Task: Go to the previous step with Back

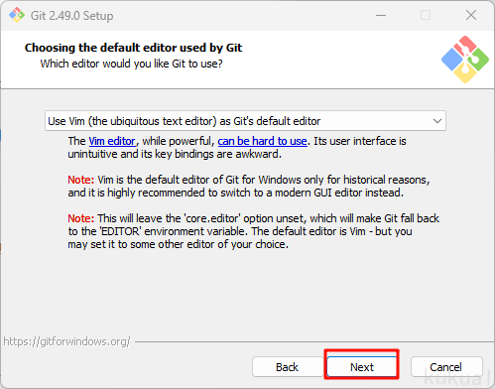Action: click(x=287, y=367)
